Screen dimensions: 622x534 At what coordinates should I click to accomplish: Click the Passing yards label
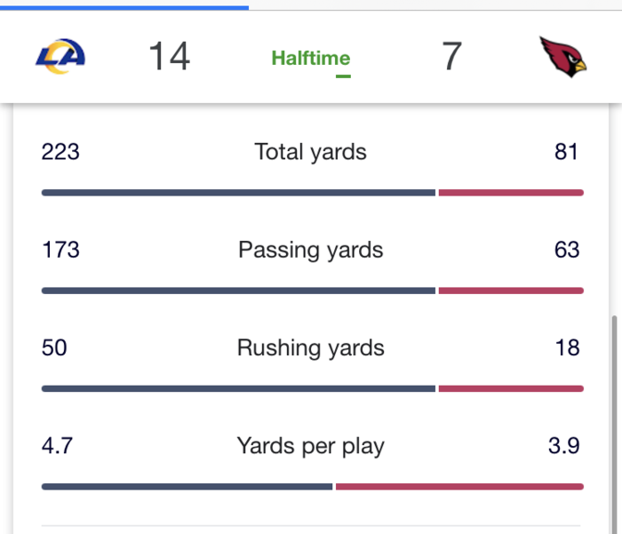click(x=311, y=250)
